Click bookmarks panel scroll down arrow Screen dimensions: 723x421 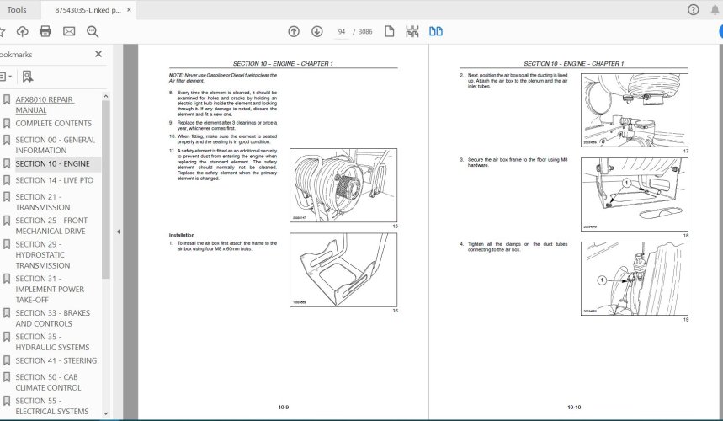pos(105,413)
